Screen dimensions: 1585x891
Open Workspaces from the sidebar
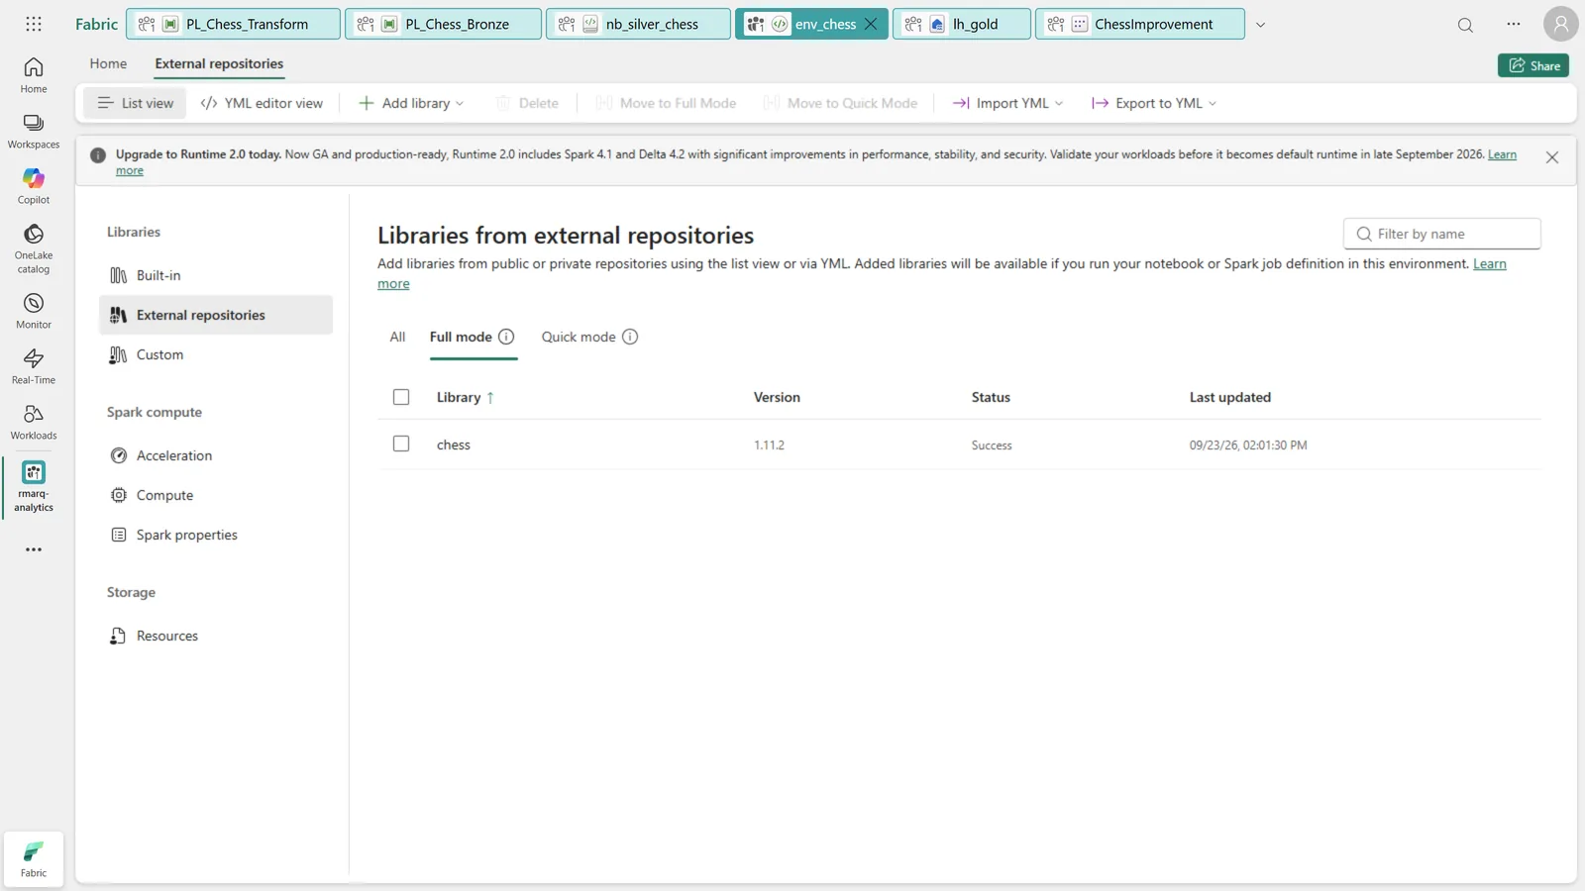click(x=34, y=131)
